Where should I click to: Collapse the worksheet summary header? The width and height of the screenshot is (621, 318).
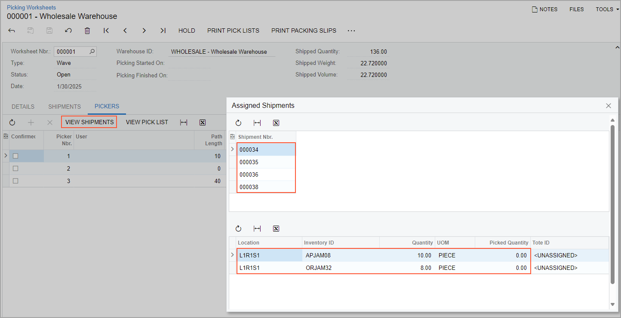pyautogui.click(x=617, y=47)
